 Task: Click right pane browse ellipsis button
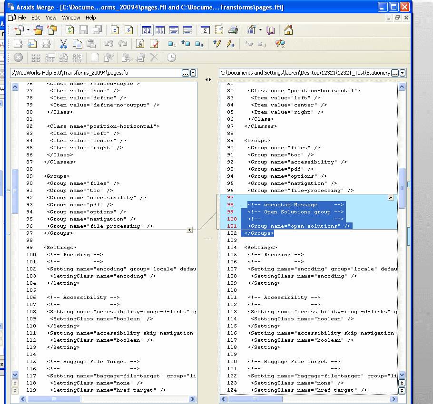tap(395, 73)
